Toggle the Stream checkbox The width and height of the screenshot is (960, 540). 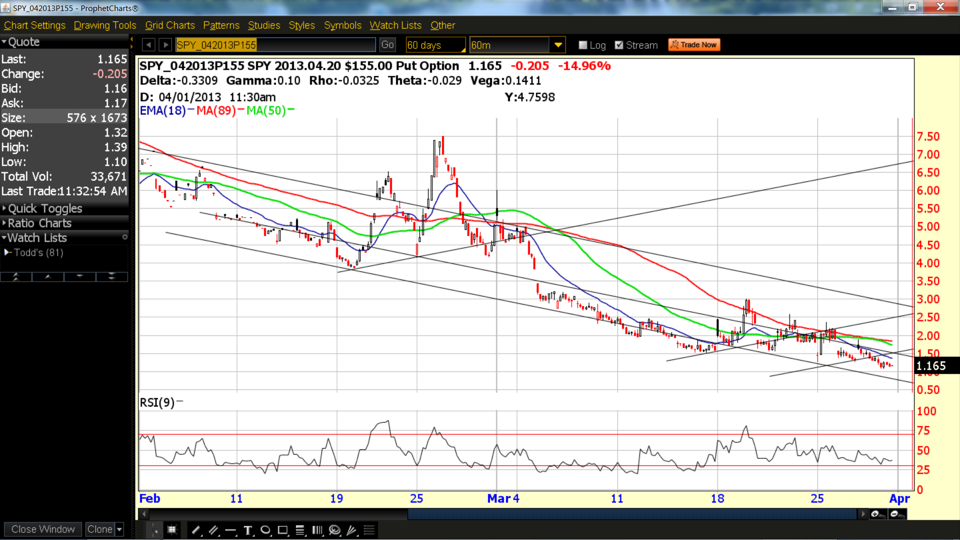click(x=619, y=45)
